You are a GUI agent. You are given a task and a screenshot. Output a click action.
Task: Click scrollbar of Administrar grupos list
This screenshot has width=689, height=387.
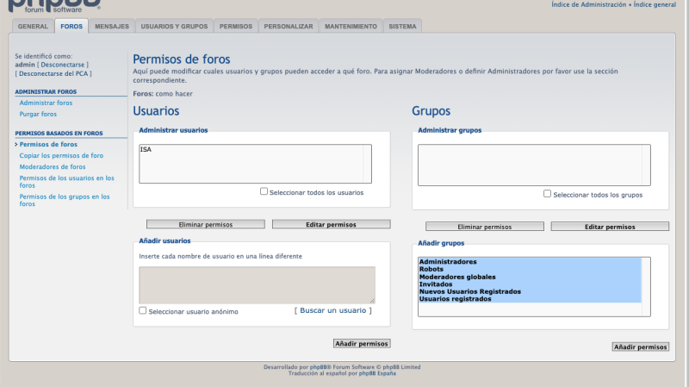tap(646, 165)
